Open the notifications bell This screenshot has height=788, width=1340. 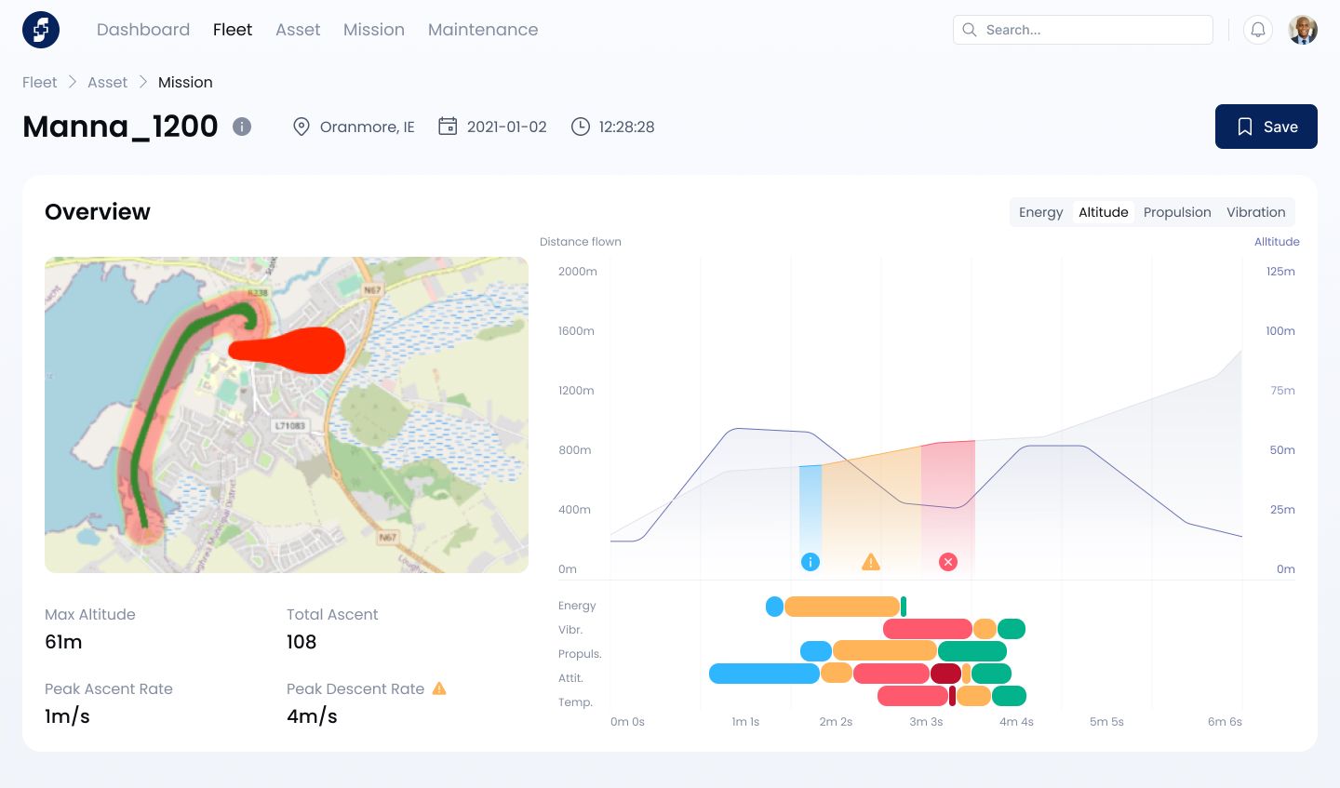[x=1258, y=29]
